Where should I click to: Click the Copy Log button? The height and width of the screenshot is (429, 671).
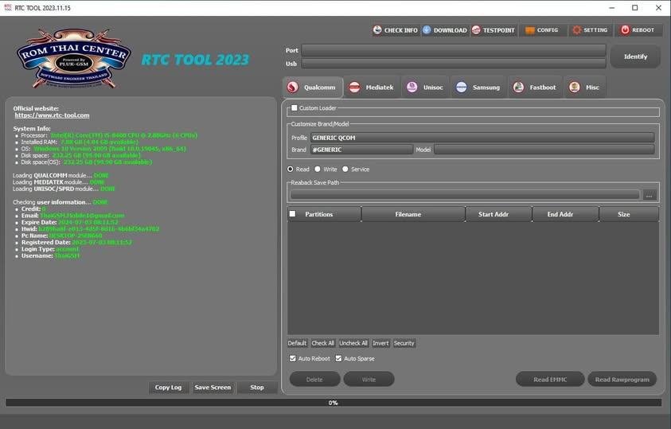168,388
